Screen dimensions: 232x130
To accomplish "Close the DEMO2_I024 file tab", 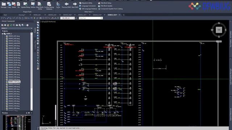I will (119, 15).
